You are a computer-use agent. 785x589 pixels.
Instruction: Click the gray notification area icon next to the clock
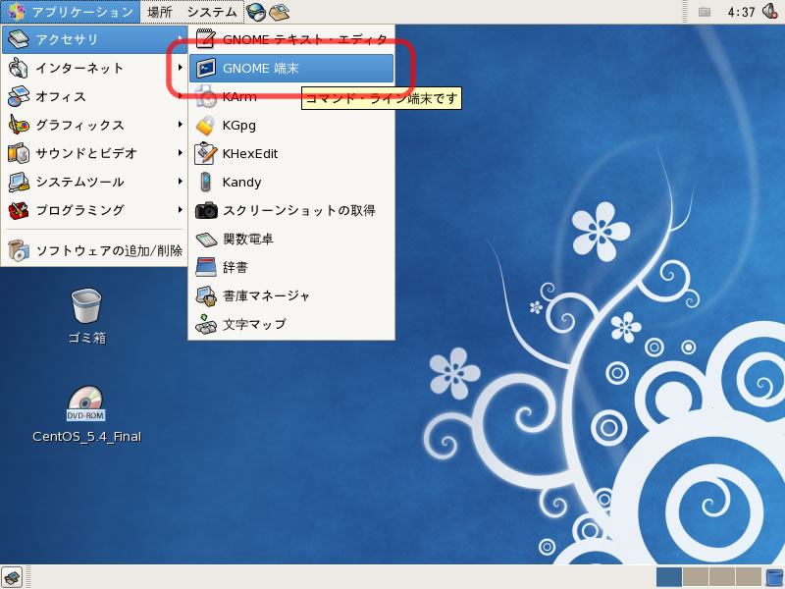pyautogui.click(x=704, y=12)
